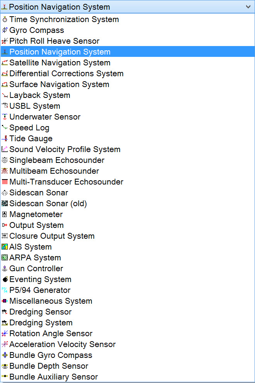Click the Time Synchronization System clock icon
This screenshot has height=383, width=255.
tap(5, 19)
